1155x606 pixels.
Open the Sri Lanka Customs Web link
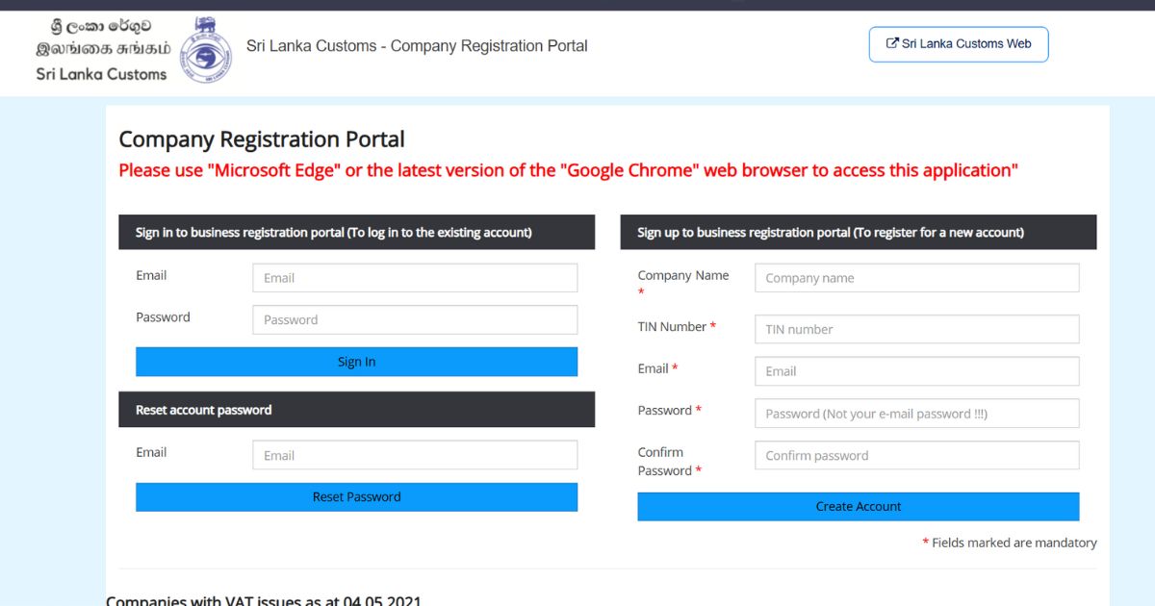point(958,44)
